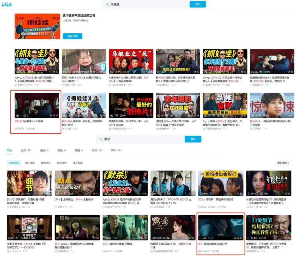The image size is (296, 256).
Task: Open the 年度烂片?黑马佳作? thumbnail
Action: coord(269,183)
